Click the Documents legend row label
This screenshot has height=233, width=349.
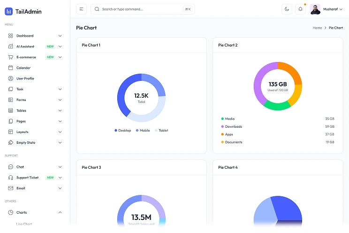[x=234, y=142]
